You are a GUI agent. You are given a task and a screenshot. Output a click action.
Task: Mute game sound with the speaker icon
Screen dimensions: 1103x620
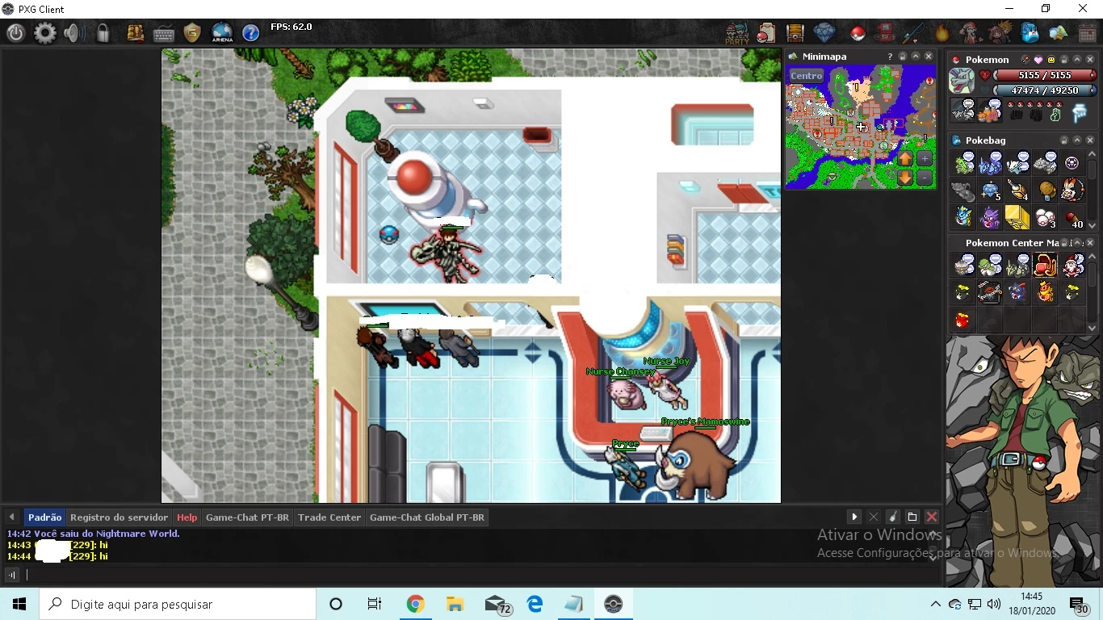[x=73, y=33]
